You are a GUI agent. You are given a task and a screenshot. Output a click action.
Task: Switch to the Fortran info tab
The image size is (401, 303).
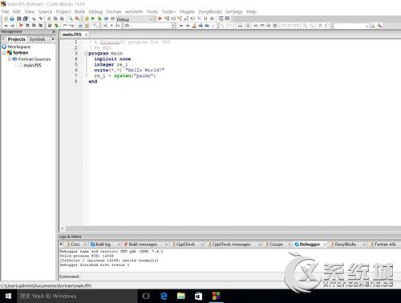385,244
